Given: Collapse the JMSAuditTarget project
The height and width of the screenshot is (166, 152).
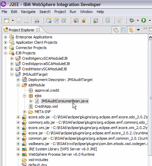Looking at the screenshot, I should tap(12, 74).
